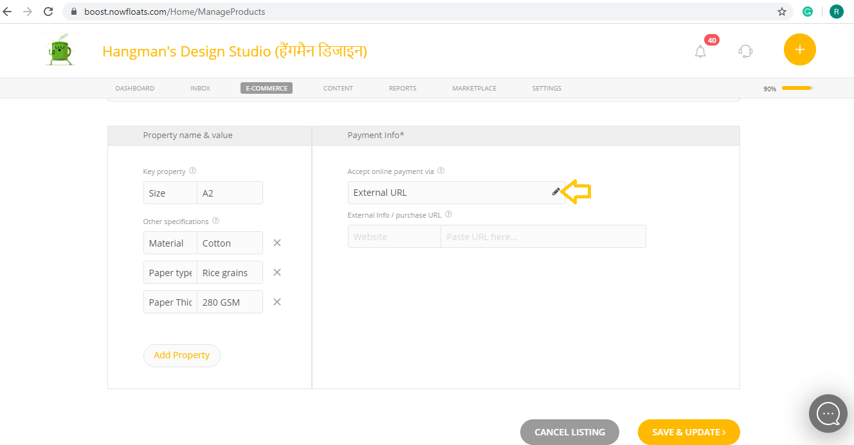Image resolution: width=854 pixels, height=445 pixels.
Task: Bookmark the page with the star icon
Action: click(x=781, y=11)
